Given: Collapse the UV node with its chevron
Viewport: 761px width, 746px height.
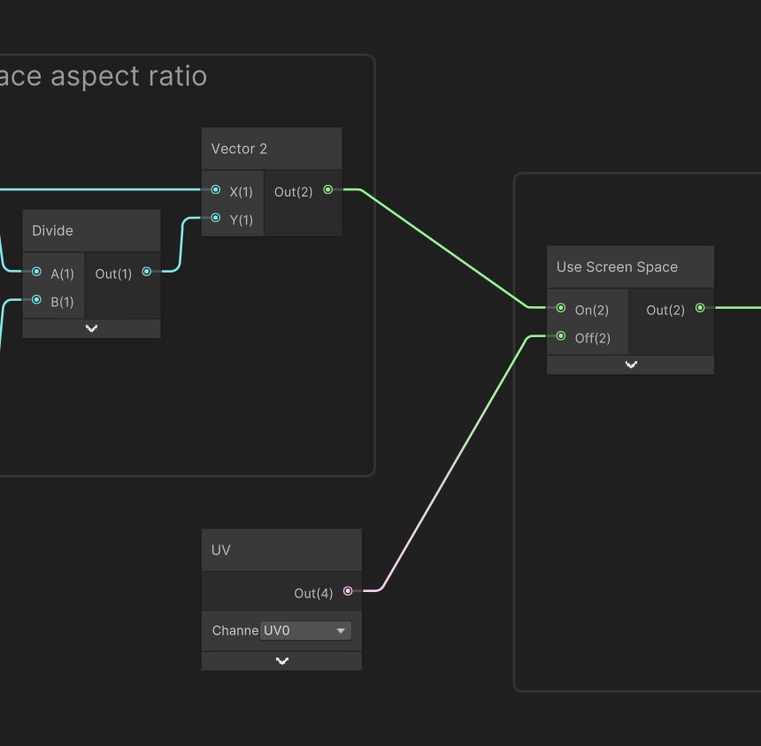Looking at the screenshot, I should 281,660.
